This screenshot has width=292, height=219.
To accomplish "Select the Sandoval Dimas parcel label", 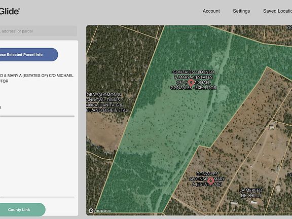I will point(103,100).
